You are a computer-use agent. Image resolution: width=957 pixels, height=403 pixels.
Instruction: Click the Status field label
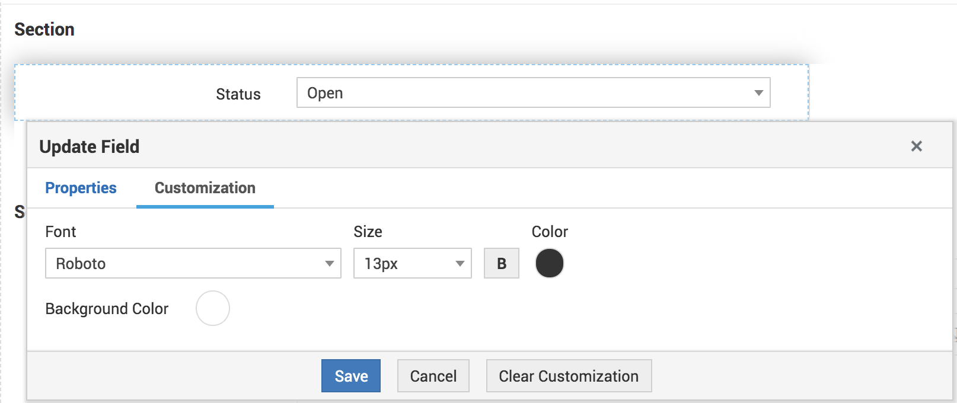238,94
